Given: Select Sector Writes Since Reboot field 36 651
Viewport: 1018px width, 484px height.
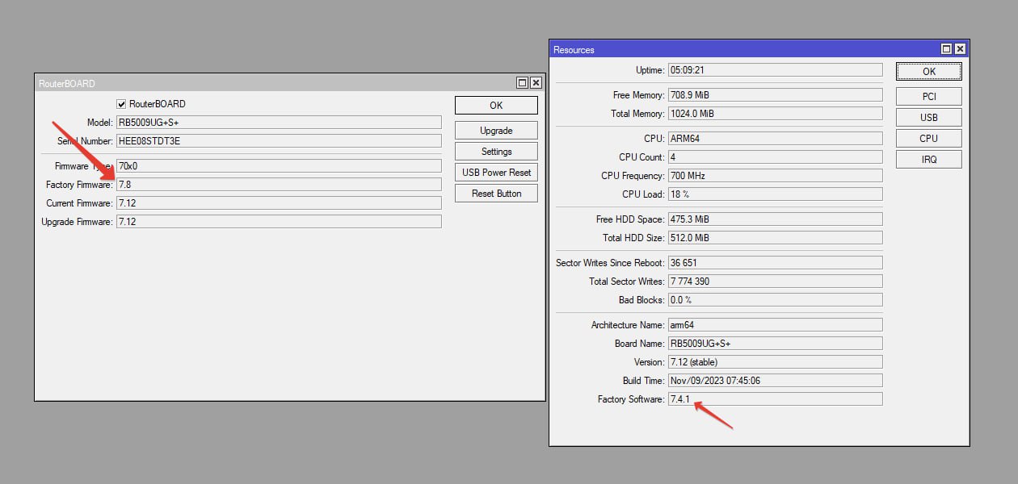Looking at the screenshot, I should (x=775, y=263).
